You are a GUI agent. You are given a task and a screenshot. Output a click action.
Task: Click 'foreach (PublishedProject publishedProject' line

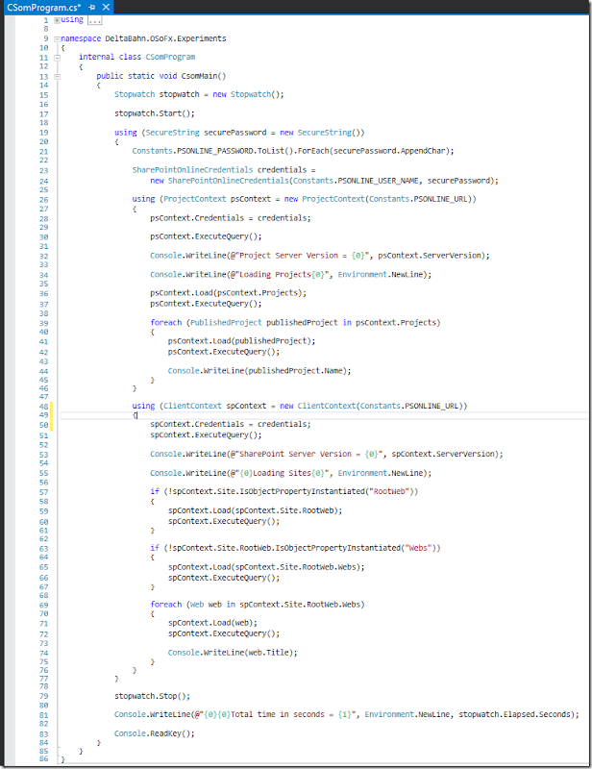[x=295, y=322]
